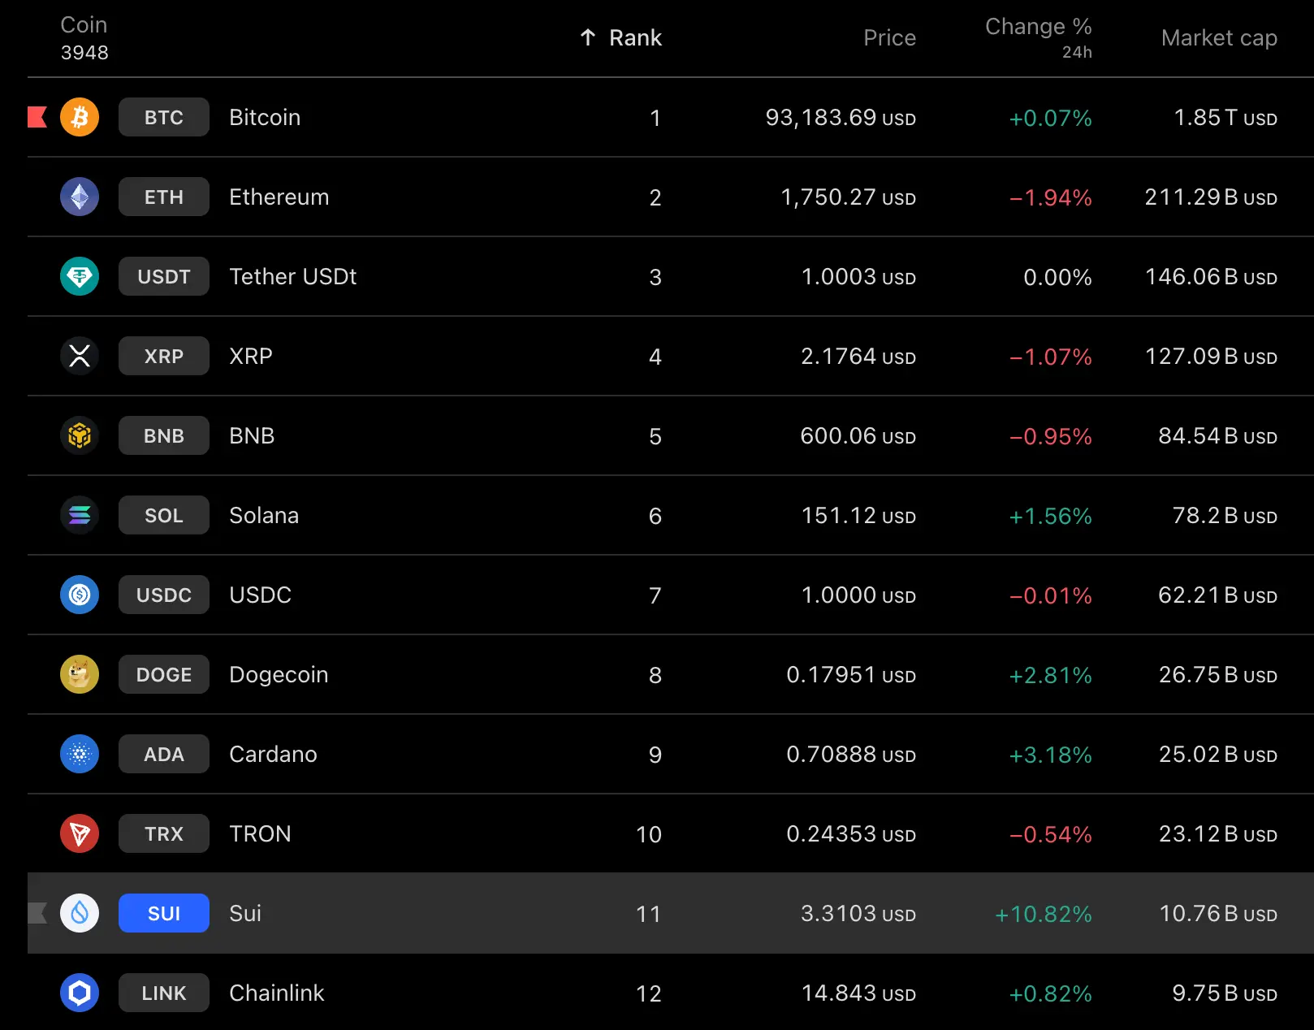
Task: Open the Sui coin name
Action: pyautogui.click(x=245, y=913)
